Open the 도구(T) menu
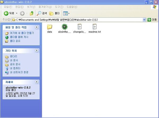 (x=59, y=7)
